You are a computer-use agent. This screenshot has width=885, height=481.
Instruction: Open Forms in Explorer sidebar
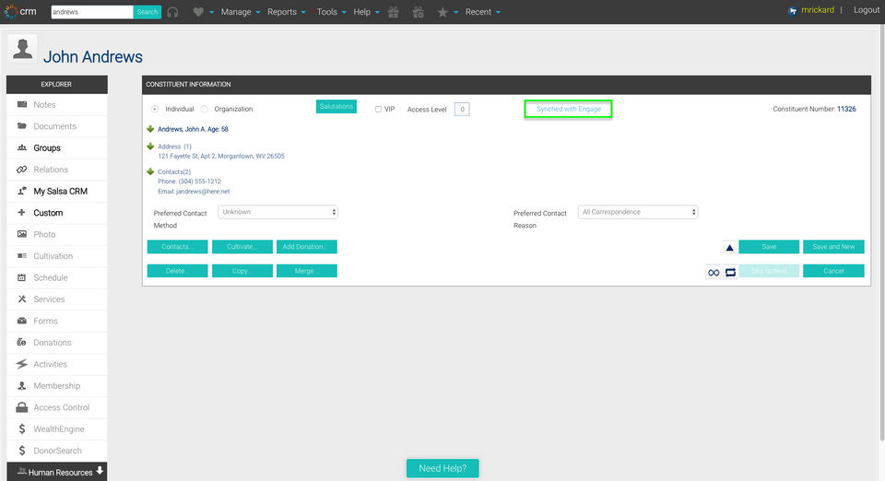point(57,321)
